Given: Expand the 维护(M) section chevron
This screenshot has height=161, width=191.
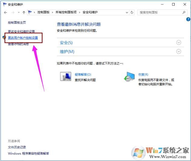Looking at the screenshot, I should [x=179, y=51].
